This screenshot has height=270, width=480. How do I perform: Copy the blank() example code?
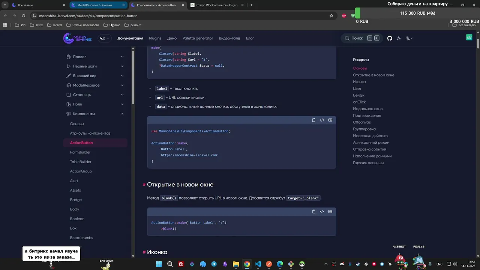(314, 211)
